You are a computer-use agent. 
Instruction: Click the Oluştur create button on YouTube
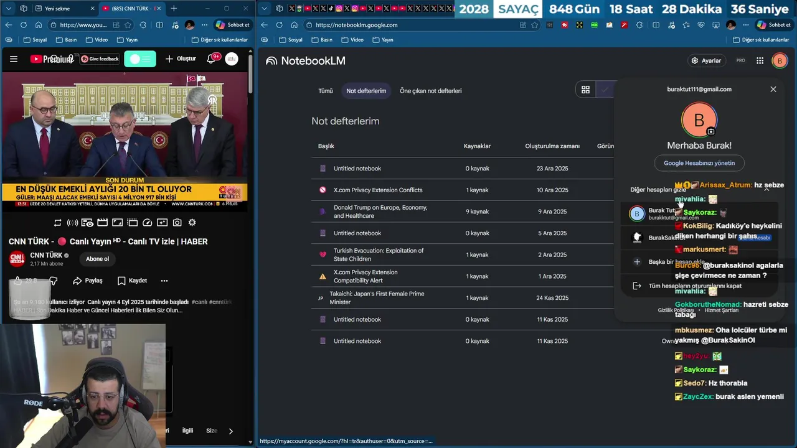click(x=181, y=59)
